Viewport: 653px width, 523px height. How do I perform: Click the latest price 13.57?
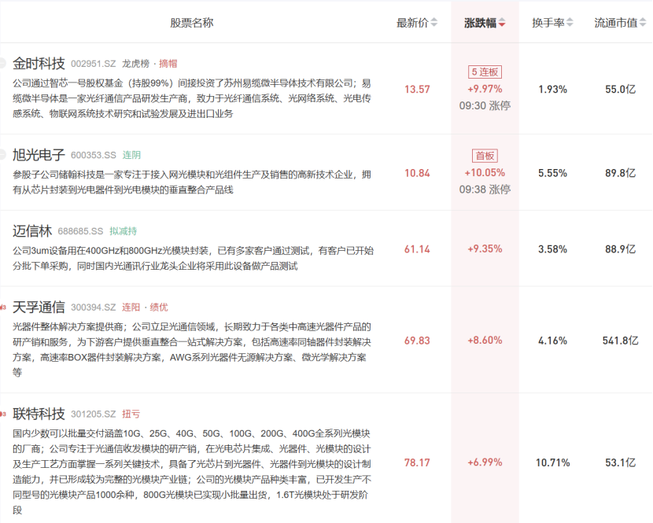point(417,89)
